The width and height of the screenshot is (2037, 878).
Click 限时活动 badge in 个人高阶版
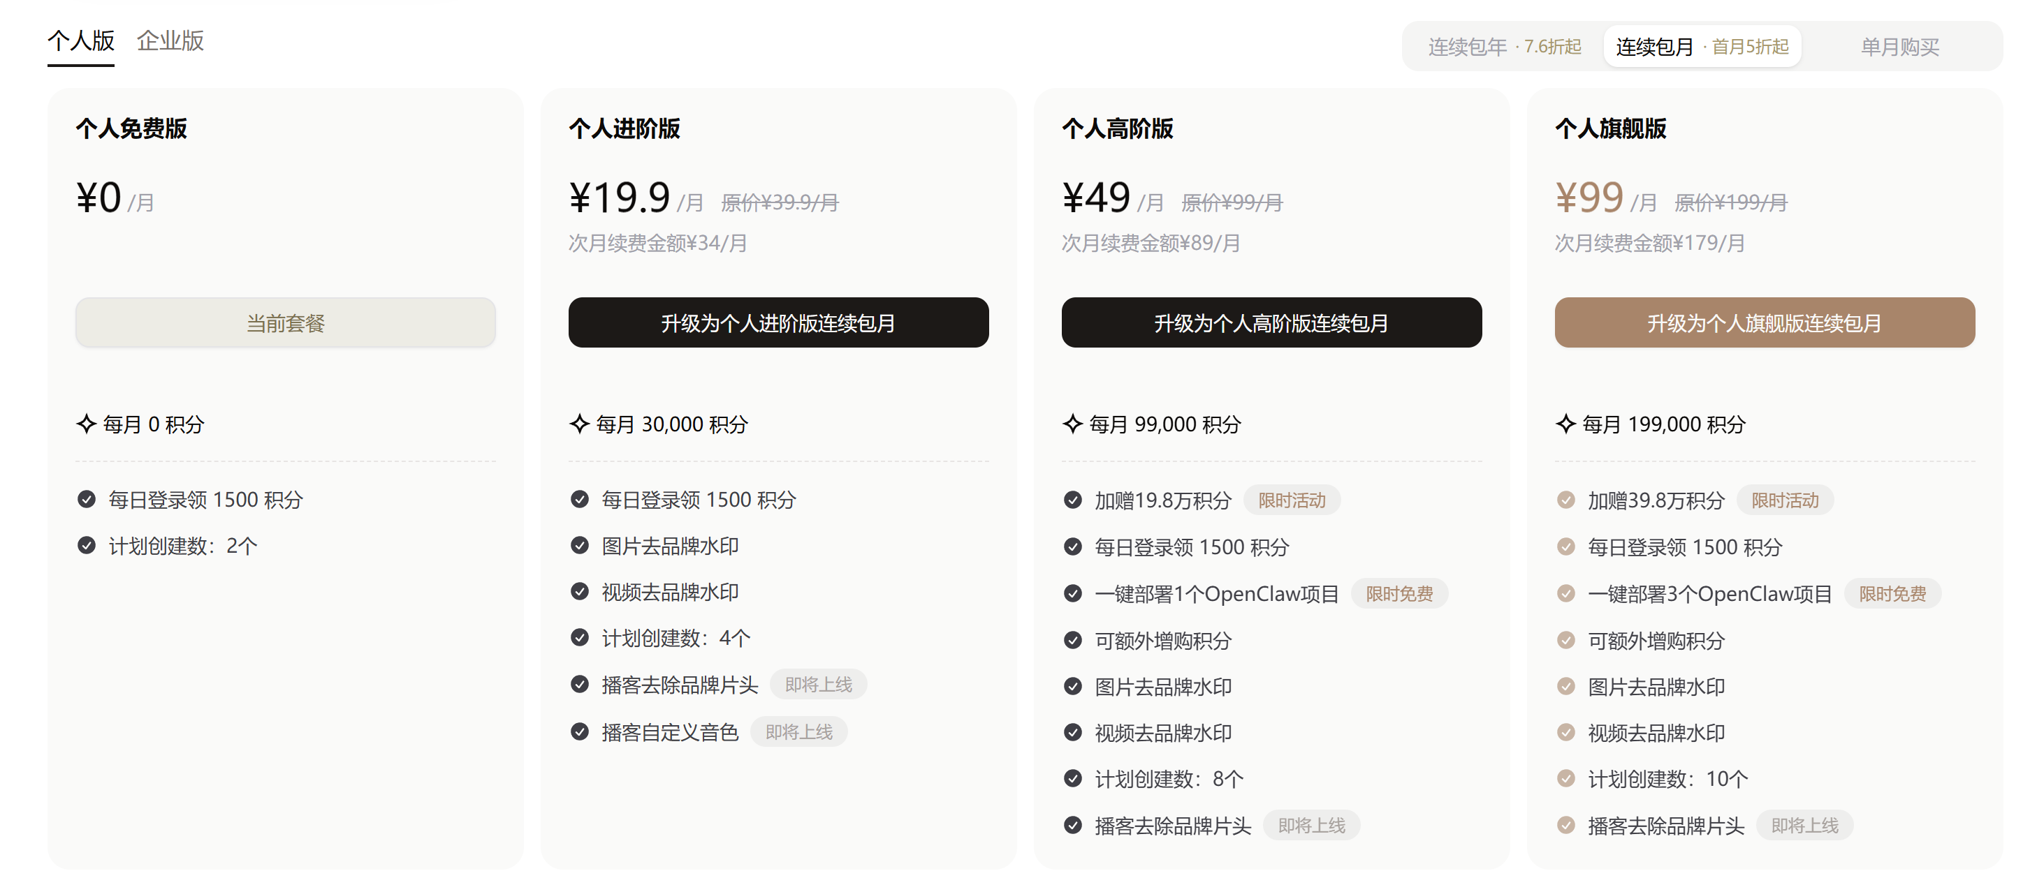pos(1292,500)
